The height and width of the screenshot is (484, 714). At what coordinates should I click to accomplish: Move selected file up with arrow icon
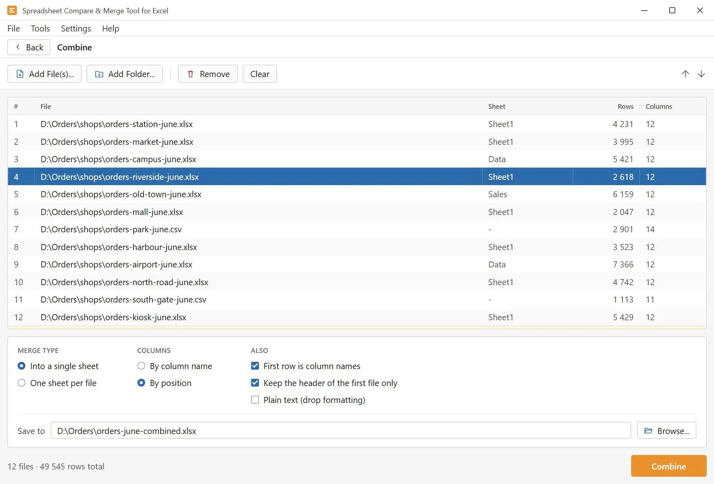[x=685, y=74]
